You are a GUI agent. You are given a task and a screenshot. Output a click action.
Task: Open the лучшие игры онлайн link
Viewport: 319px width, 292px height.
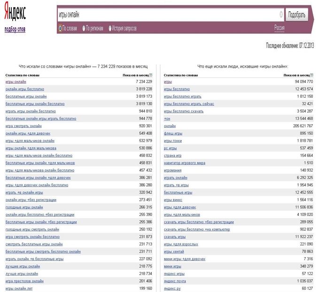coord(23,266)
